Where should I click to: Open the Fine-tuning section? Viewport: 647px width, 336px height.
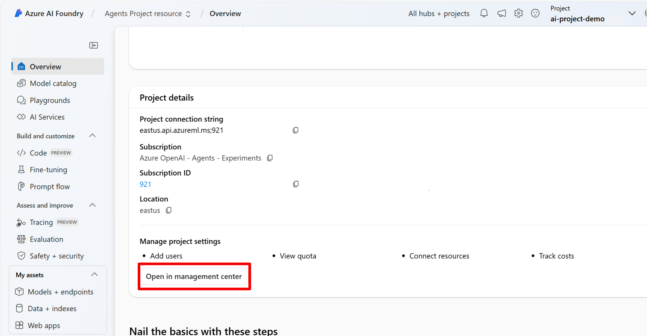pos(48,169)
